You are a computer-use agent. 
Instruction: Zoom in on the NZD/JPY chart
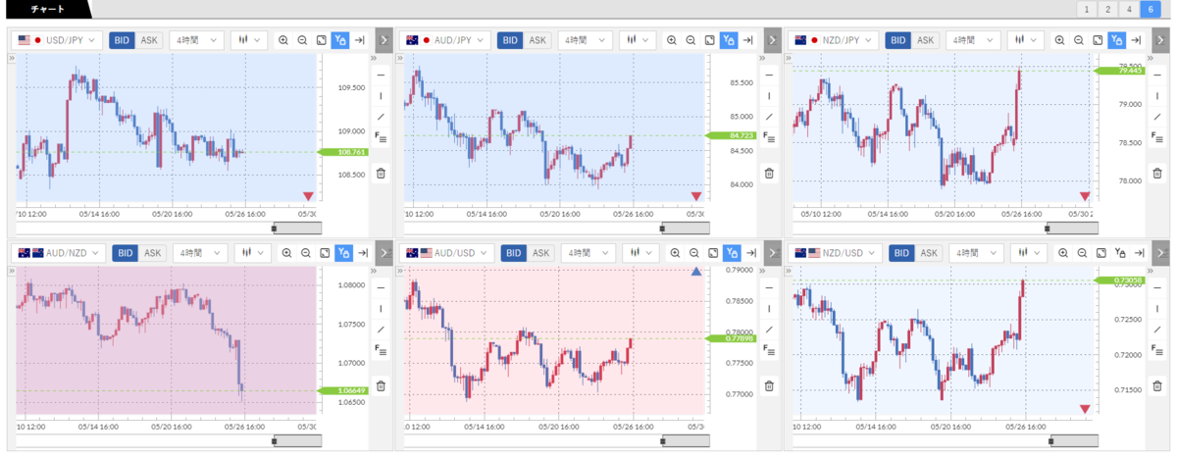[1059, 40]
